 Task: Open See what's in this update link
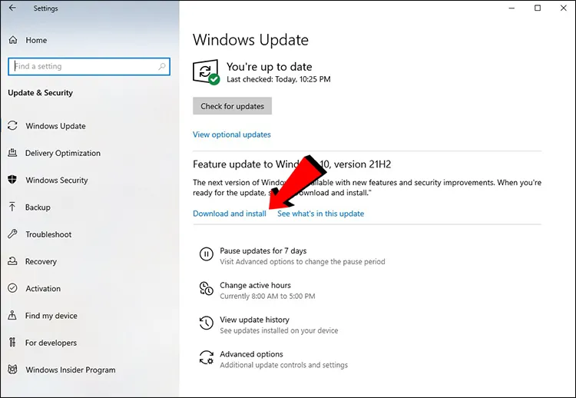pyautogui.click(x=321, y=214)
